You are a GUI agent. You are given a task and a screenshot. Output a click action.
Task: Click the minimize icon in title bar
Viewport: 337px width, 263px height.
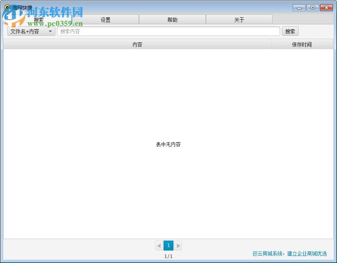(299, 7)
